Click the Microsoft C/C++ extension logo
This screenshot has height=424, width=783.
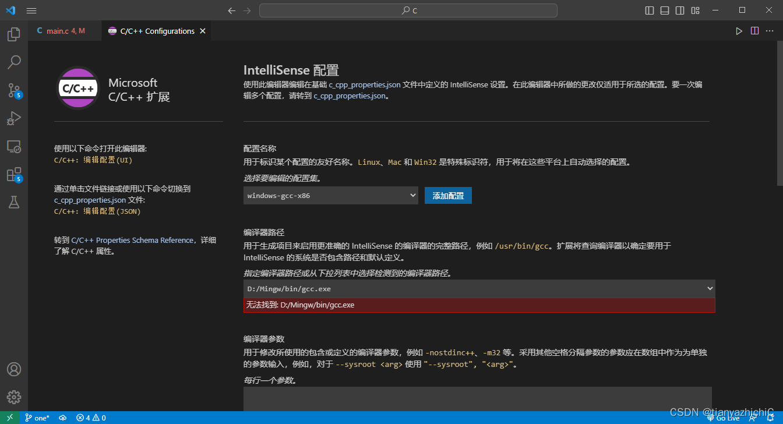(78, 89)
